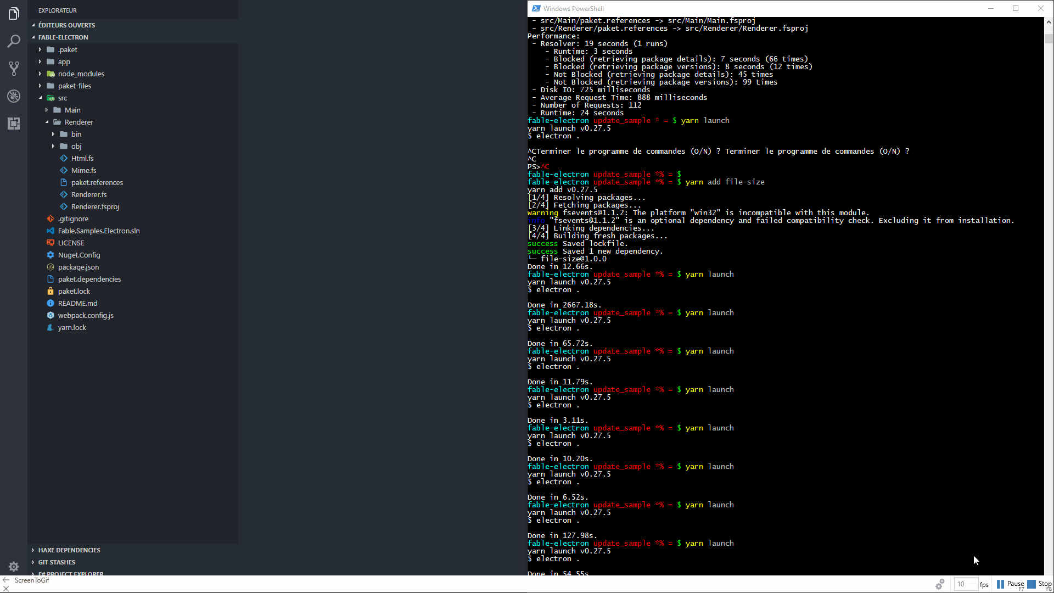Expand the GIT STASHES section

pos(57,562)
